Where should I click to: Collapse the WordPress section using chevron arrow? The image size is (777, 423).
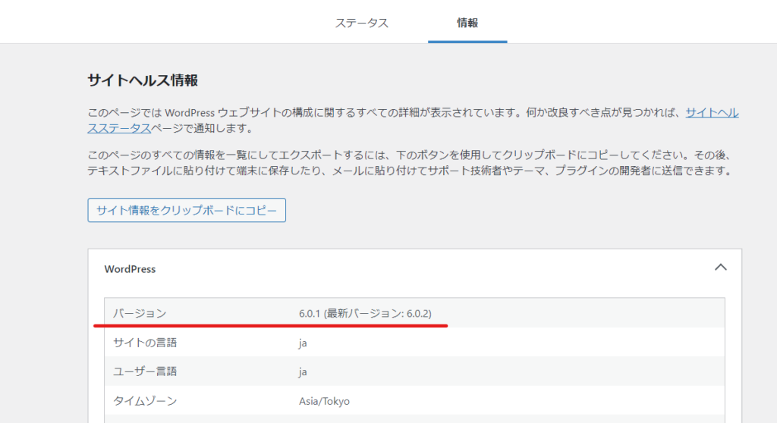(x=721, y=268)
